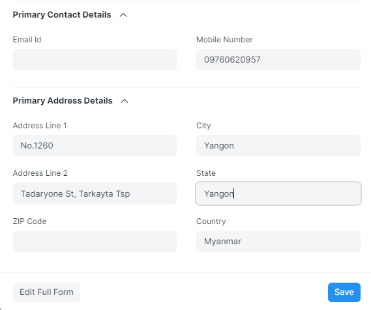Collapse the Primary Address Details section
This screenshot has width=371, height=310.
(125, 101)
